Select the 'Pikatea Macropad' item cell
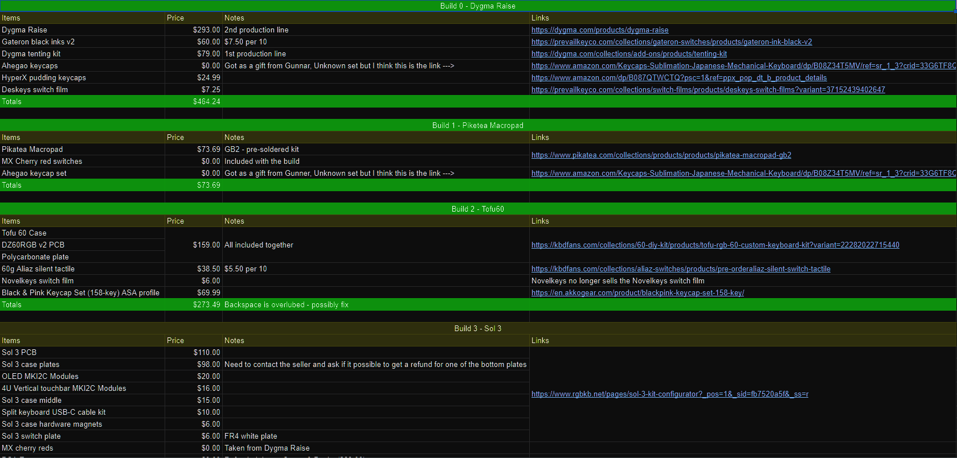957x458 pixels. 83,150
